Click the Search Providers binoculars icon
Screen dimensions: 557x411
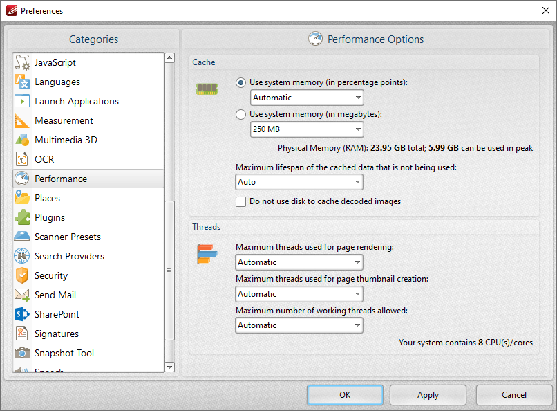coord(22,256)
